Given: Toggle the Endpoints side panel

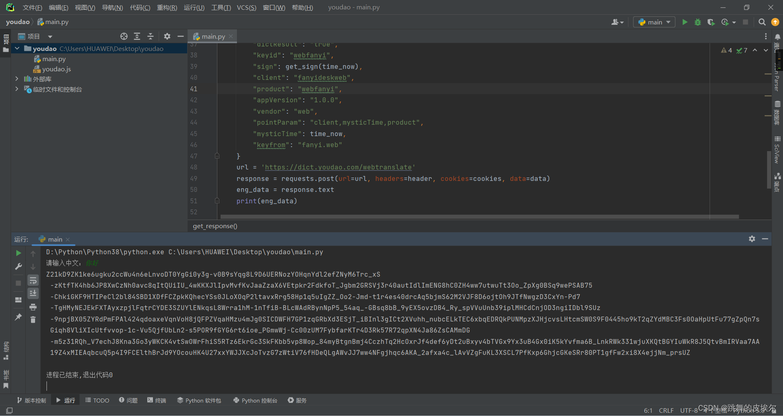Looking at the screenshot, I should point(777,182).
